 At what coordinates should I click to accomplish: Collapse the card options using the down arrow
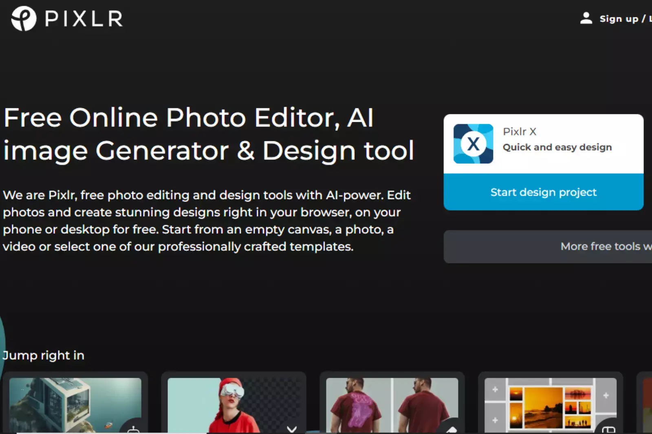(292, 429)
